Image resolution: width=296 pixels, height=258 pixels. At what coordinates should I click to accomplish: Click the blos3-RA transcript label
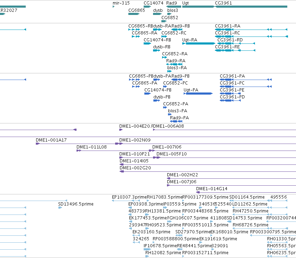click(x=177, y=67)
